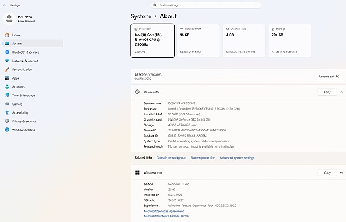Image resolution: width=346 pixels, height=222 pixels.
Task: Click the Windows logo icon beside Windows info
Action: 137,172
